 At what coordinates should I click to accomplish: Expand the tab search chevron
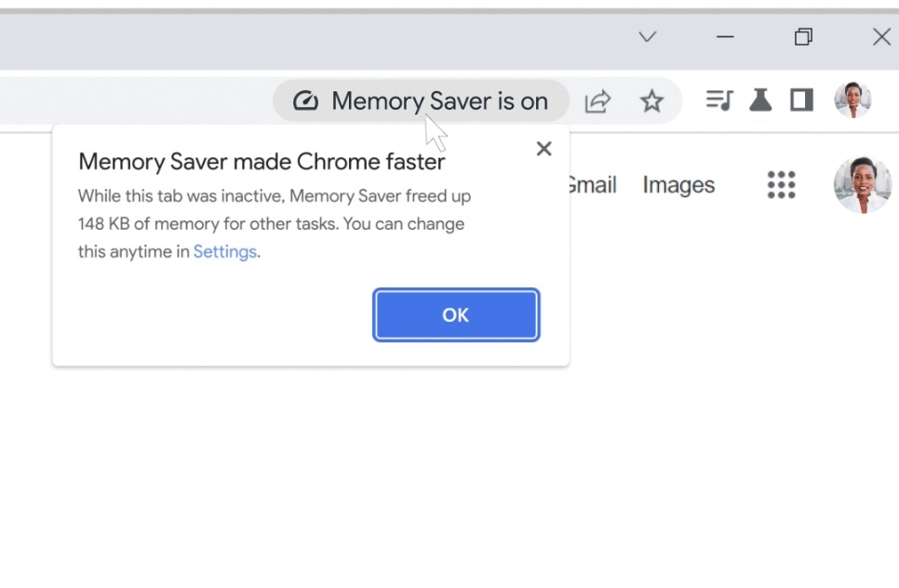648,36
